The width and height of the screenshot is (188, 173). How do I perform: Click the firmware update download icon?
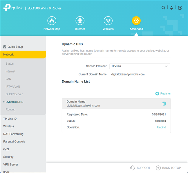click(171, 8)
